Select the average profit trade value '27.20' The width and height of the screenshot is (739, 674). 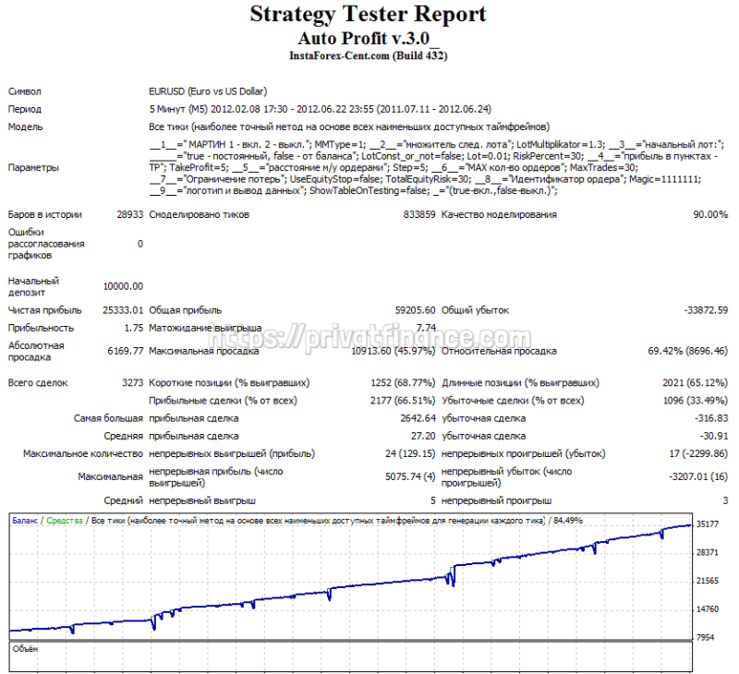pos(423,436)
